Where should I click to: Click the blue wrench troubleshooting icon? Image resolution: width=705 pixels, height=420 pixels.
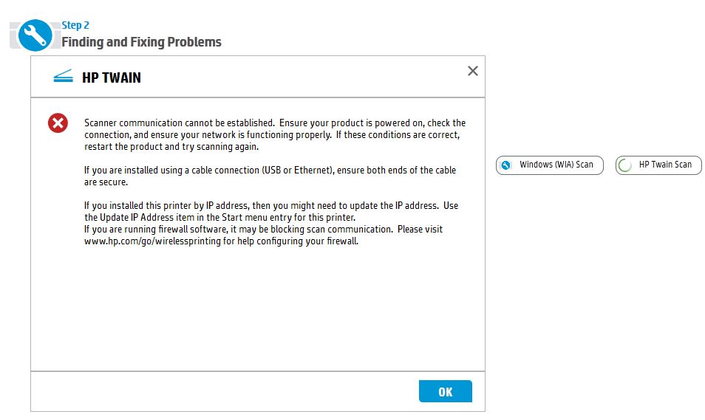(x=34, y=35)
